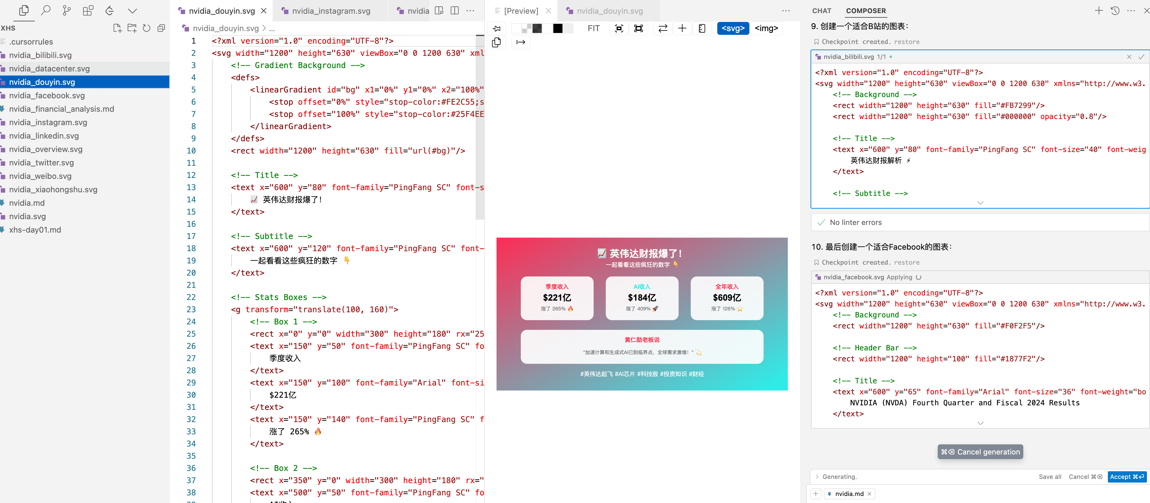Click the swap arrows icon in preview toolbar

(663, 29)
